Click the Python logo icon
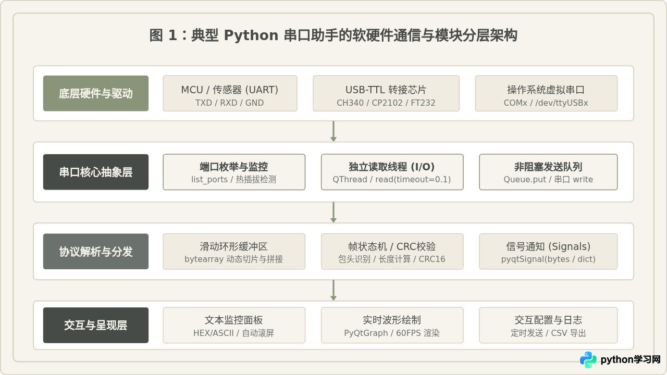Viewport: 667px width, 375px height. pyautogui.click(x=588, y=360)
